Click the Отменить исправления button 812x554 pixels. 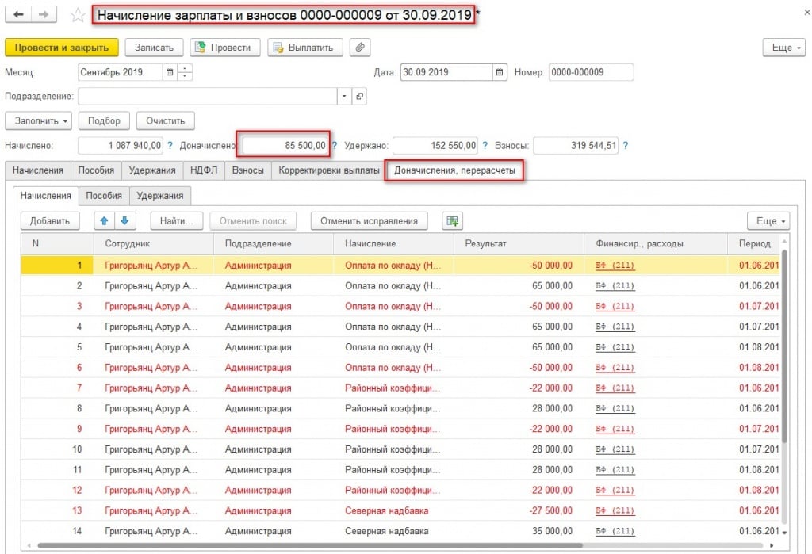(x=370, y=220)
